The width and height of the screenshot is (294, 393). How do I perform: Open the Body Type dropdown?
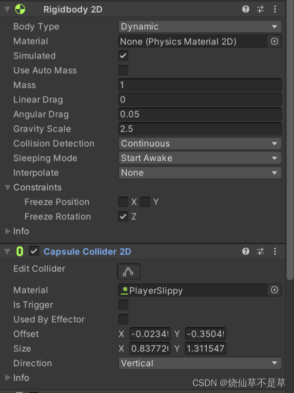[199, 27]
